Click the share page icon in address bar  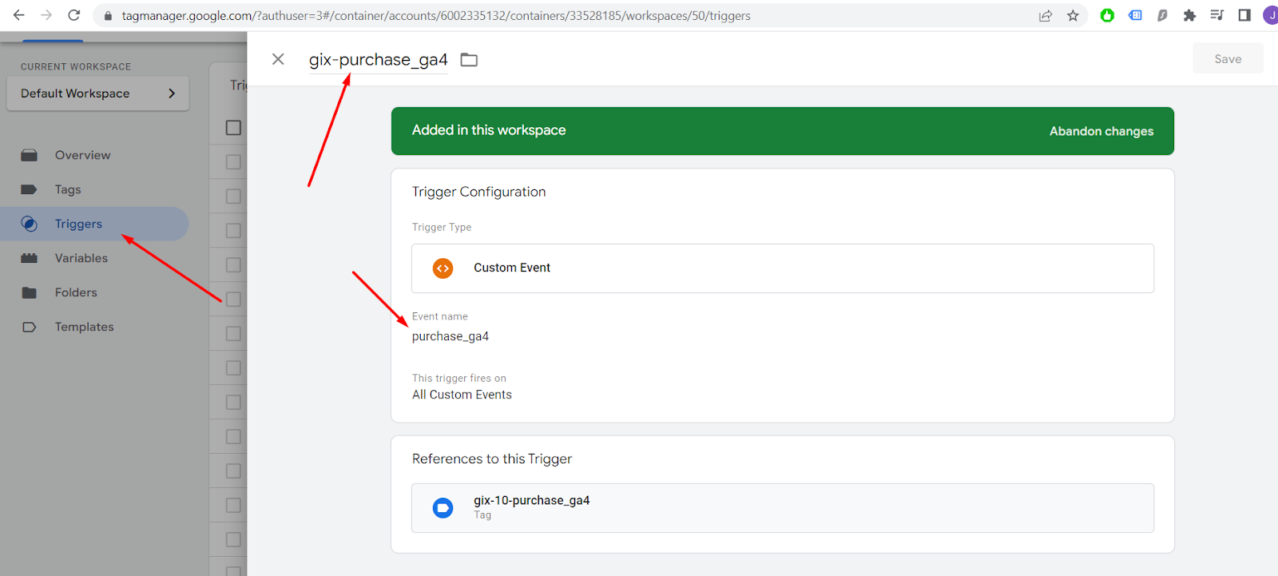(1046, 16)
